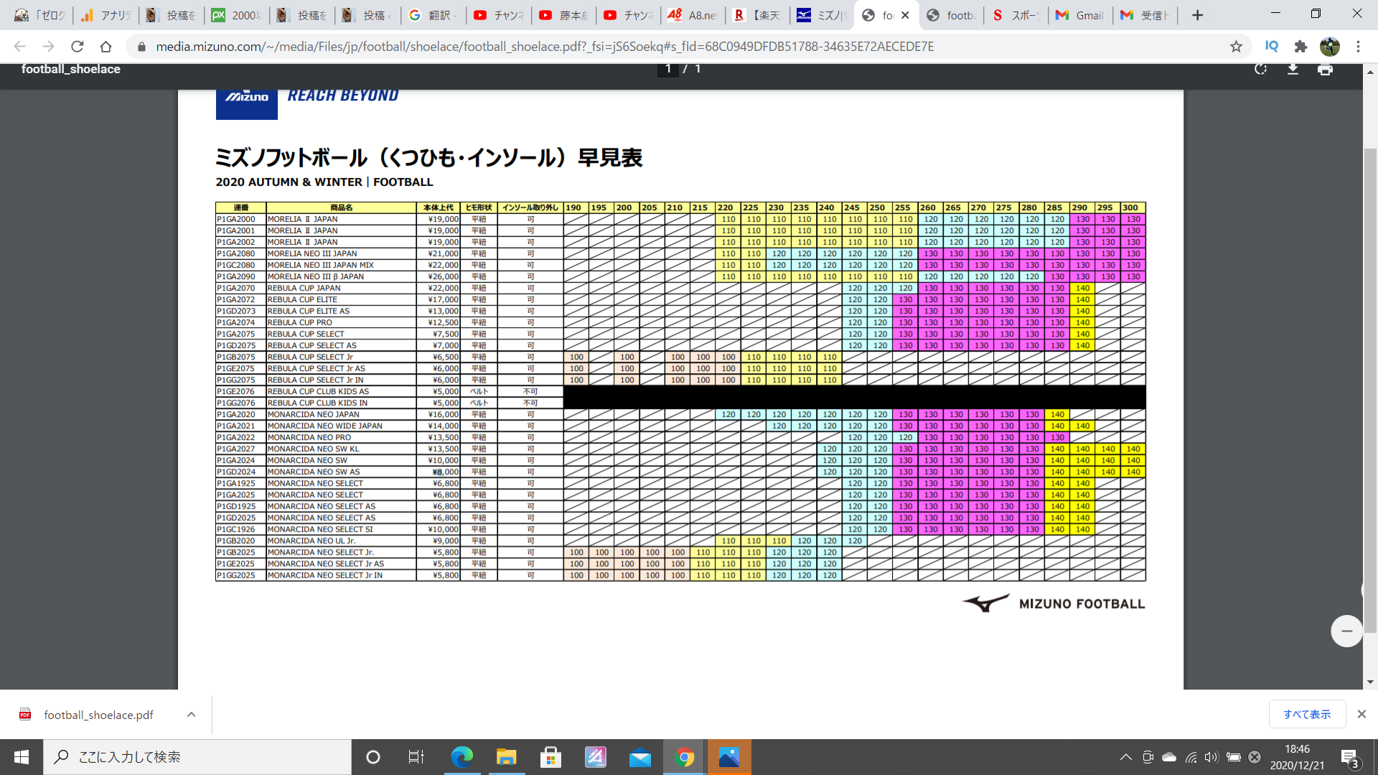
Task: Open the Windows Start menu
Action: [22, 757]
